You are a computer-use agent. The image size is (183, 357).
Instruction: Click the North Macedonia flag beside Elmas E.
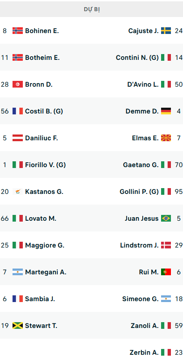coord(166,138)
